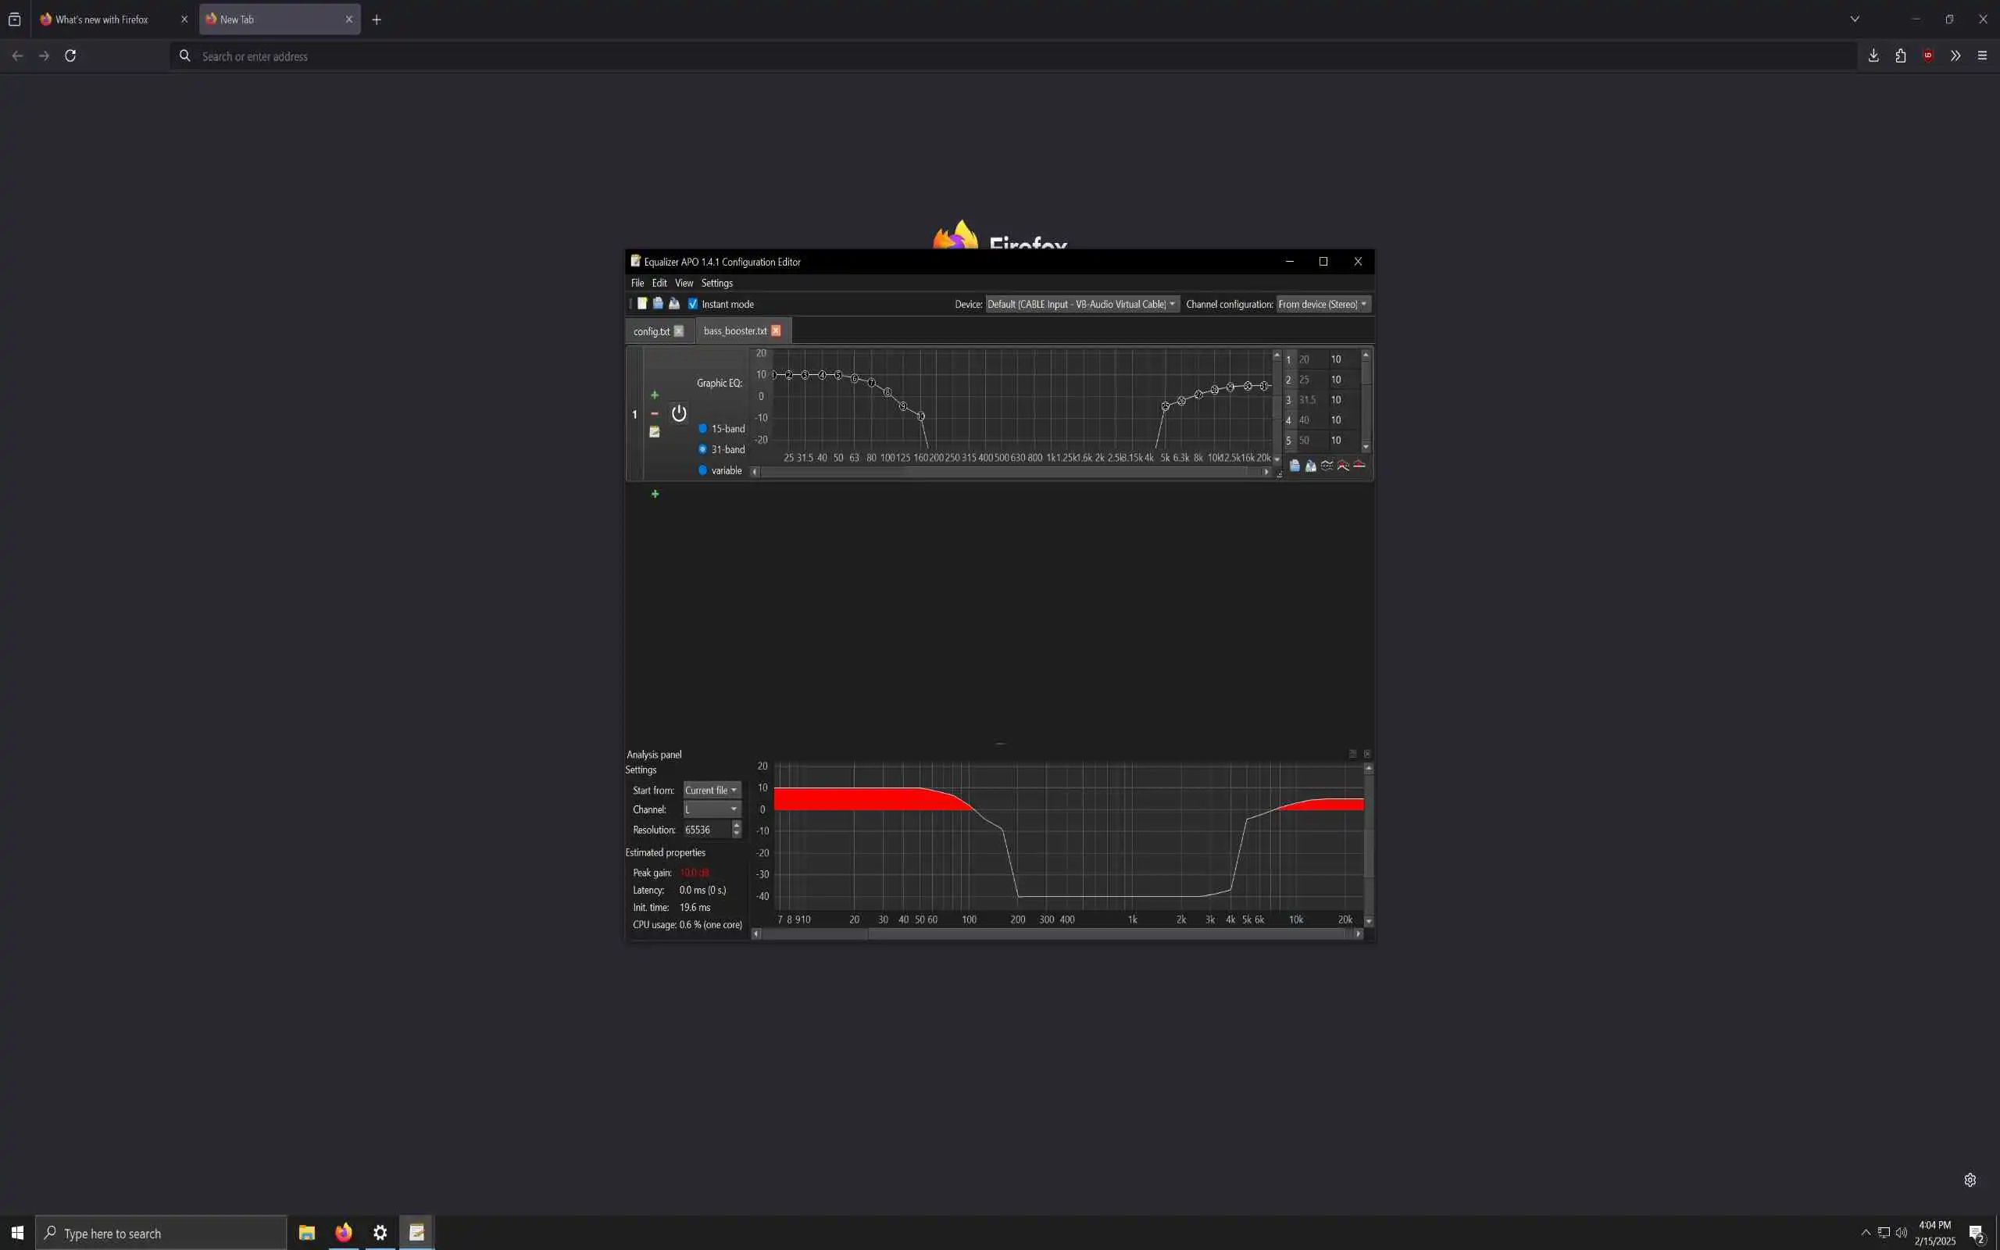Click the Graphic EQ horizontal scrollbar

click(1009, 471)
